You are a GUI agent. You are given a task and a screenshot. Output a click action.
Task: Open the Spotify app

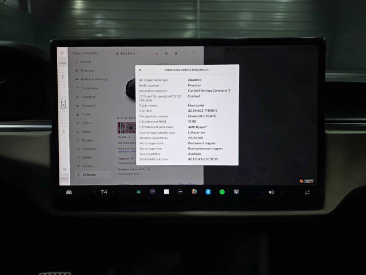[222, 192]
